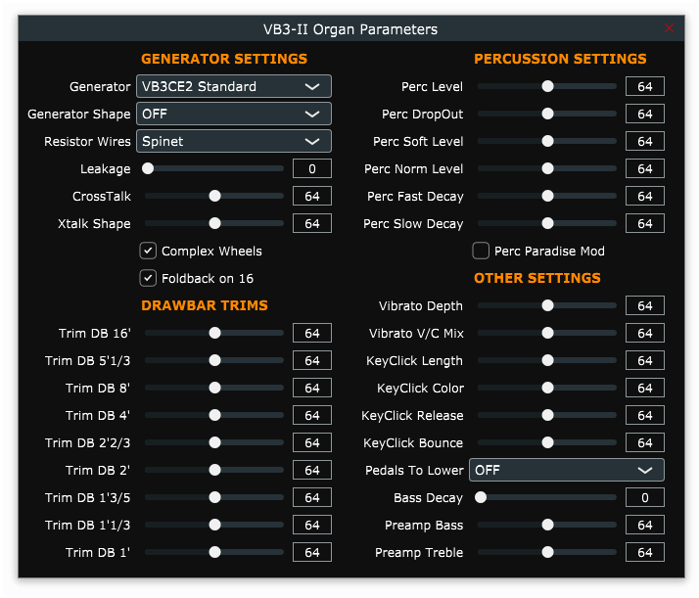699x598 pixels.
Task: Click the Xtalk Shape slider handle
Action: (214, 224)
